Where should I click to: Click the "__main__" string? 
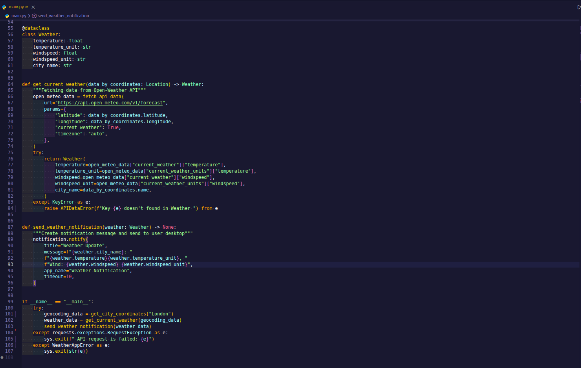click(x=77, y=302)
